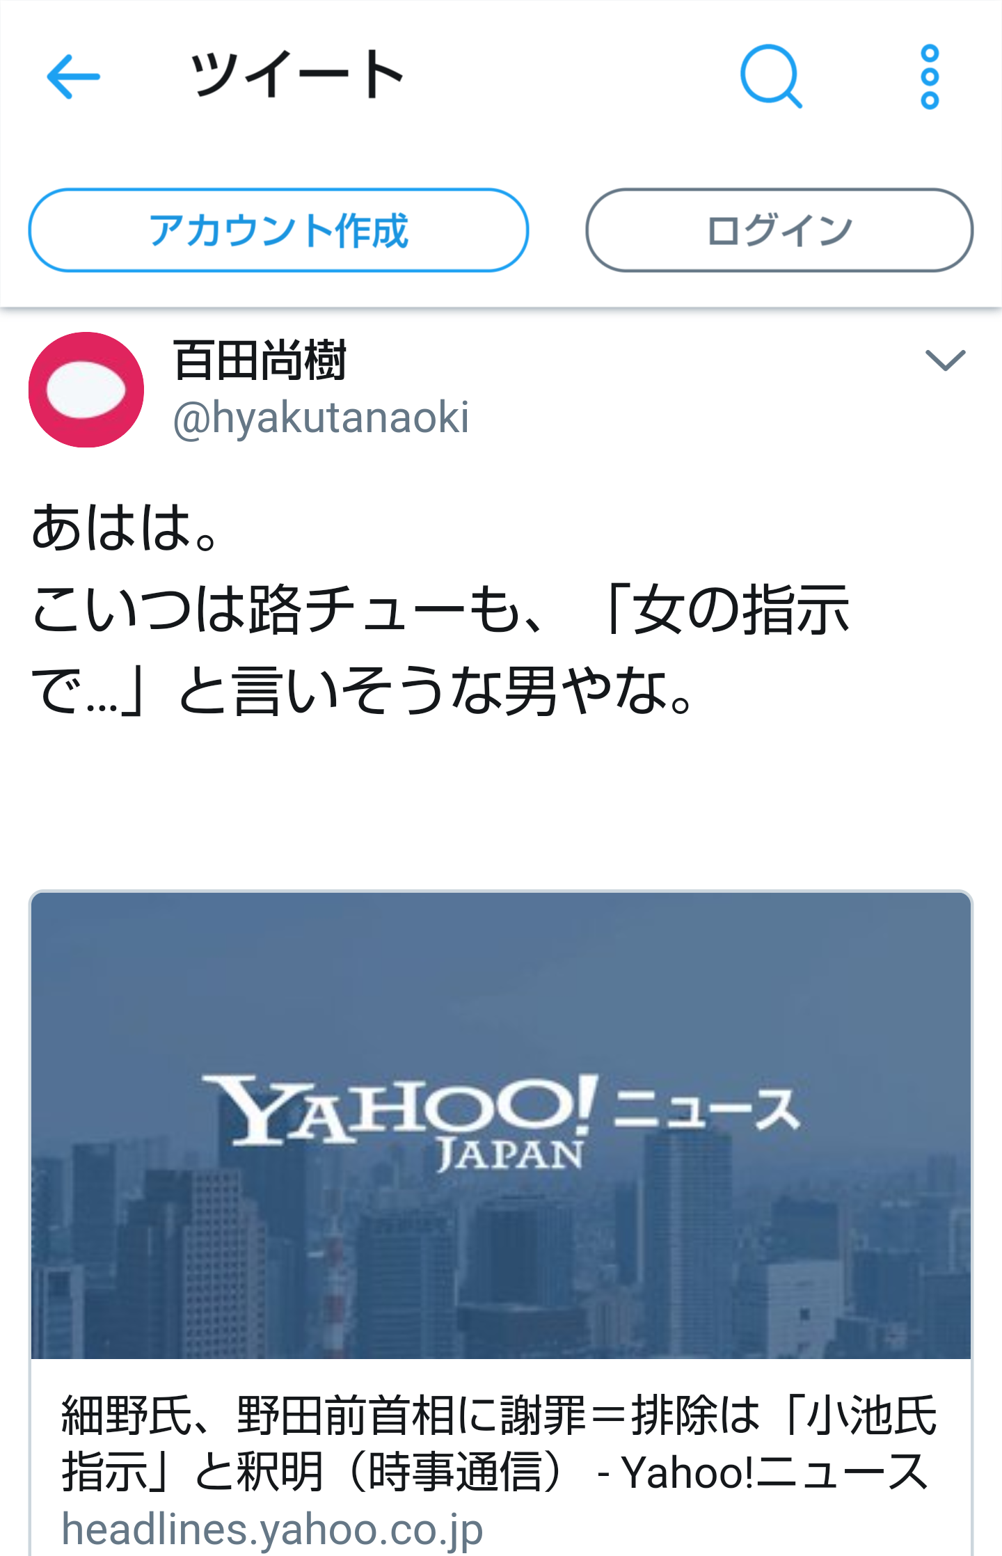Click the headlines.yahoo.co.jp domain link
This screenshot has width=1002, height=1556.
[x=272, y=1530]
